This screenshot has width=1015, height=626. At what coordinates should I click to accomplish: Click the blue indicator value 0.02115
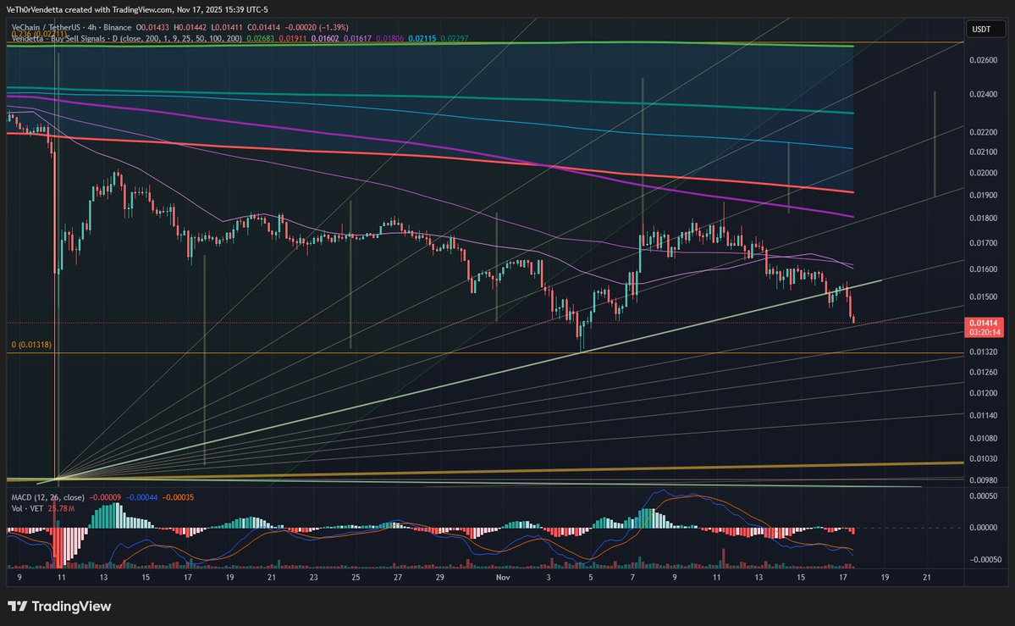point(422,39)
